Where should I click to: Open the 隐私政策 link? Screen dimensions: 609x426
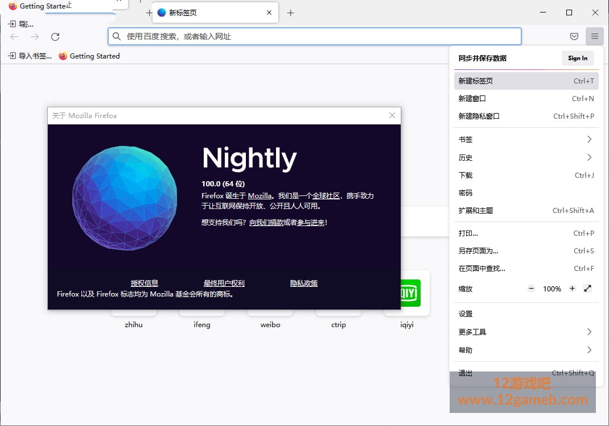(304, 283)
